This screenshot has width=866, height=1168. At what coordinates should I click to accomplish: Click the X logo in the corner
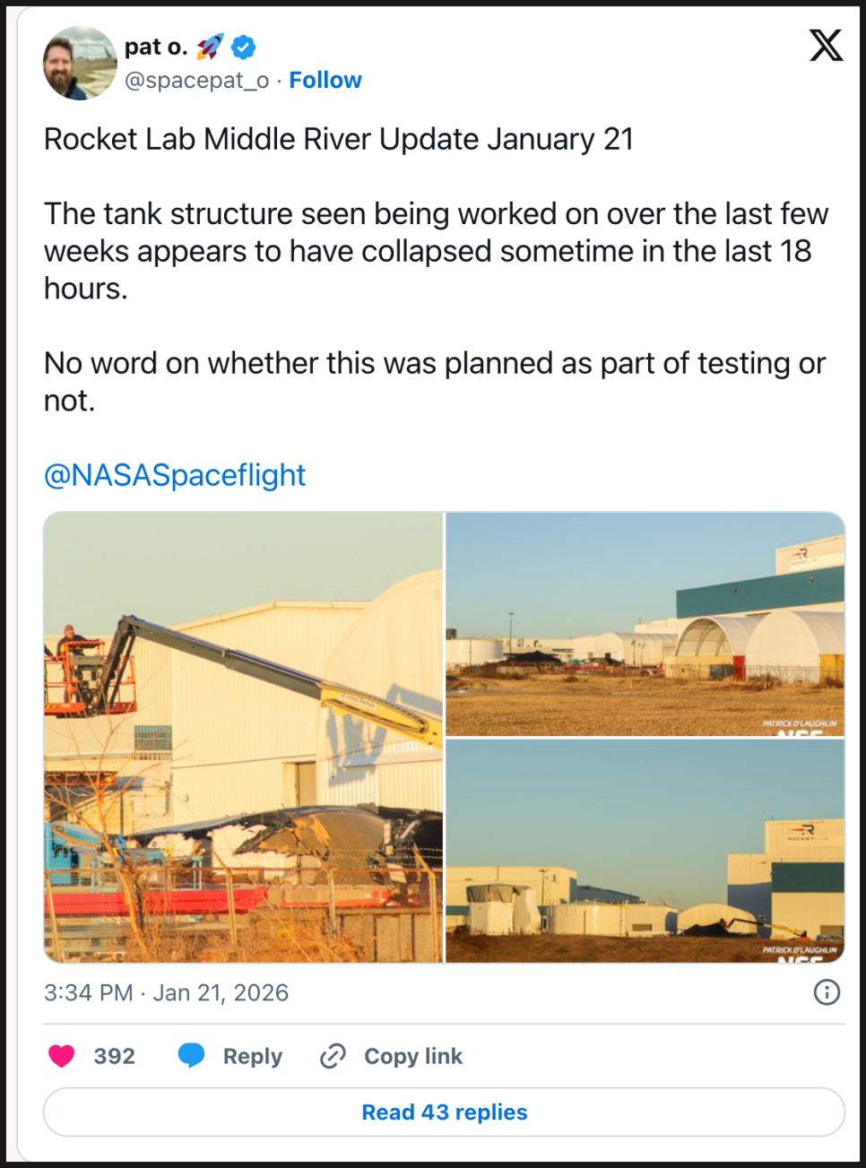click(x=825, y=45)
